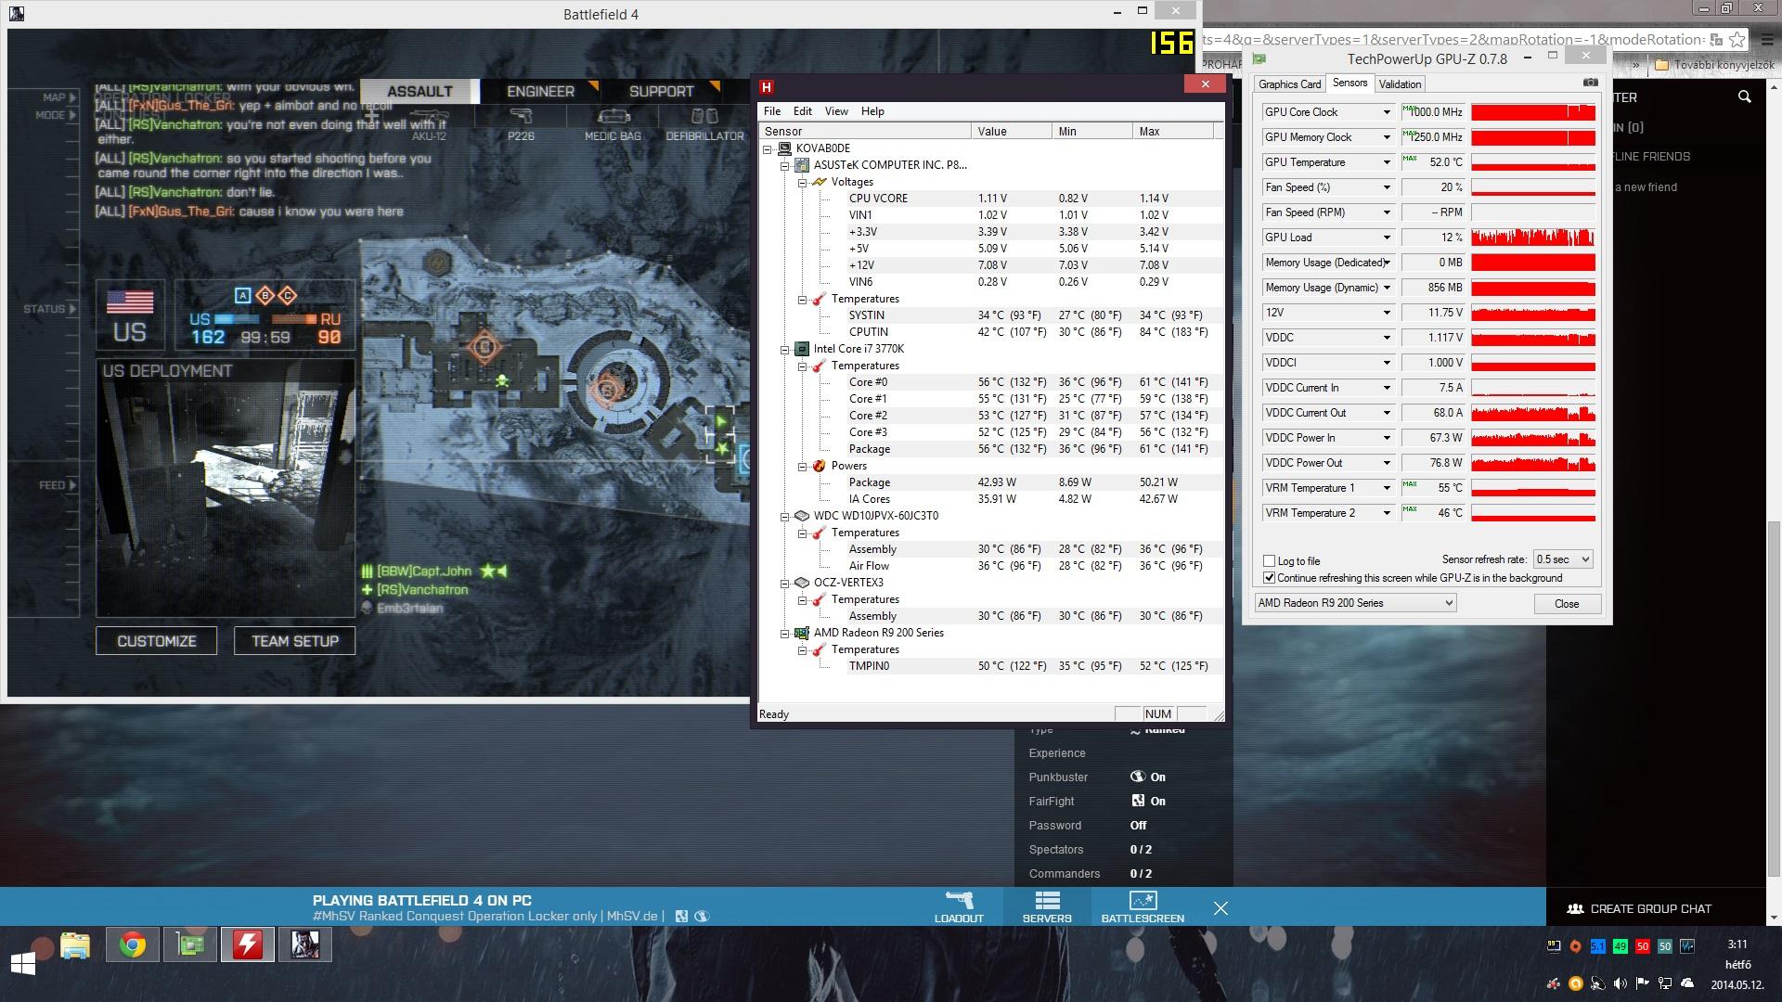This screenshot has width=1782, height=1002.
Task: Open the AMD Radeon R9 200 Series selector
Action: [x=1355, y=603]
